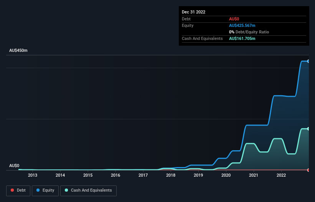Click the 2013 x-axis label
Viewport: 315px width, 202px height.
(33, 175)
